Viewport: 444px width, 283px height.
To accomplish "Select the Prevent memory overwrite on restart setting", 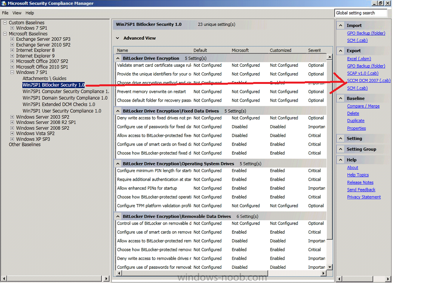I will pyautogui.click(x=221, y=92).
